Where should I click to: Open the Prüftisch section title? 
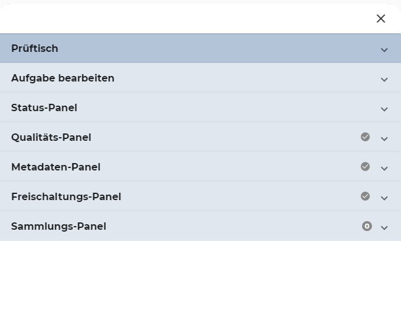35,49
